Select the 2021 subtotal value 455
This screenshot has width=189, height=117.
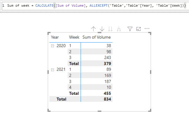tap(107, 93)
